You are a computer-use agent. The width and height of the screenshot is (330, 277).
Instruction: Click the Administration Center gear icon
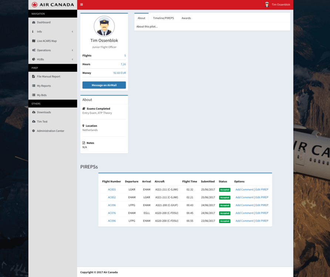[34, 131]
